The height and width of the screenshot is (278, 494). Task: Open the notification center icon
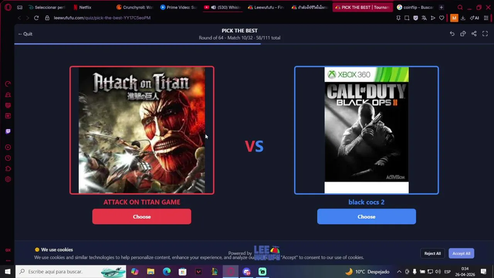[483, 271]
